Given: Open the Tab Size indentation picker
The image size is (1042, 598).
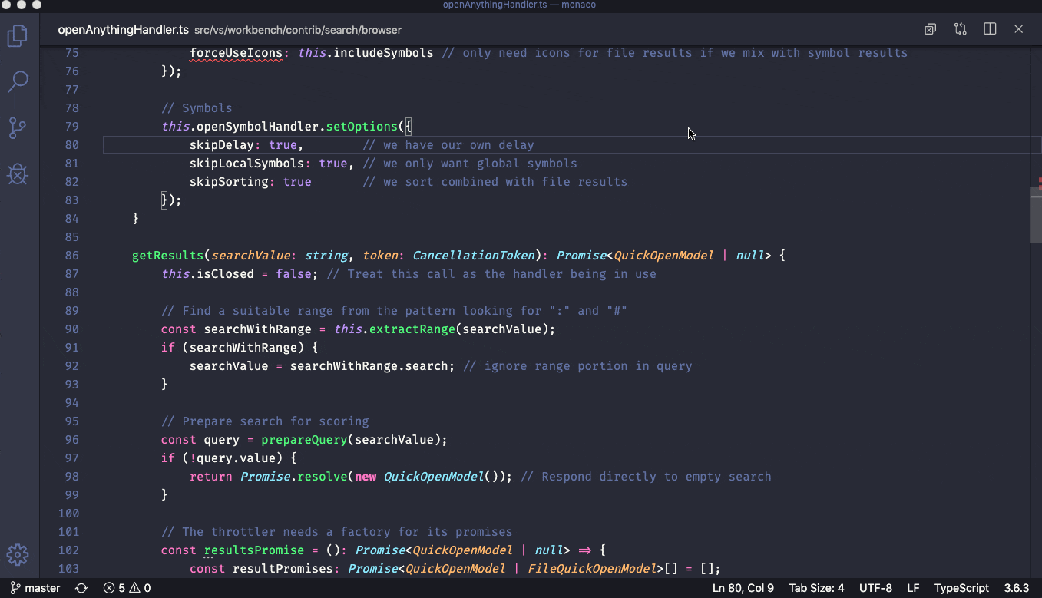Looking at the screenshot, I should [815, 588].
